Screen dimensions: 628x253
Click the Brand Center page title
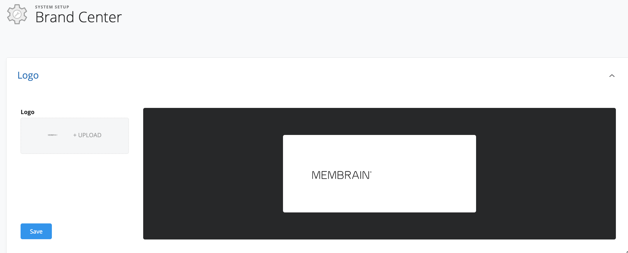coord(79,17)
